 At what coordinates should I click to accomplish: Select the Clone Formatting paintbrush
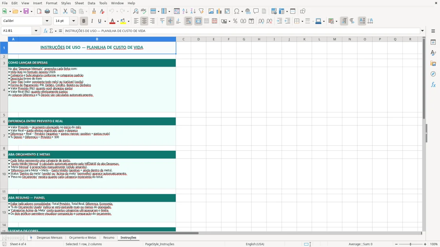[94, 11]
